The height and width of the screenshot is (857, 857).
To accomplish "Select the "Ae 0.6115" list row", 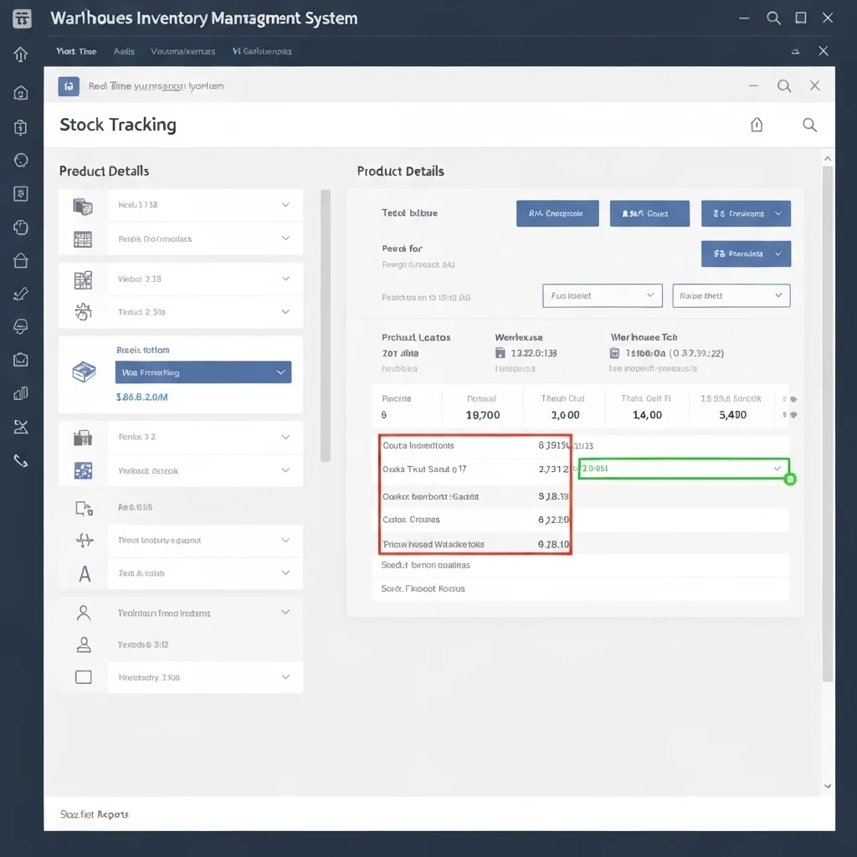I will tap(181, 507).
